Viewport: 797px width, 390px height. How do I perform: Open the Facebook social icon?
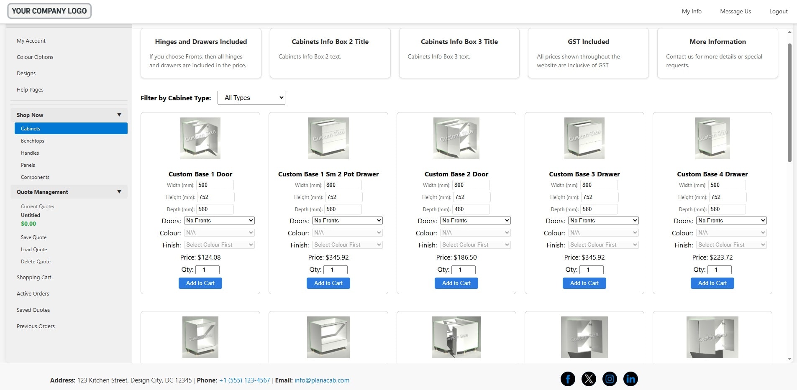(568, 379)
